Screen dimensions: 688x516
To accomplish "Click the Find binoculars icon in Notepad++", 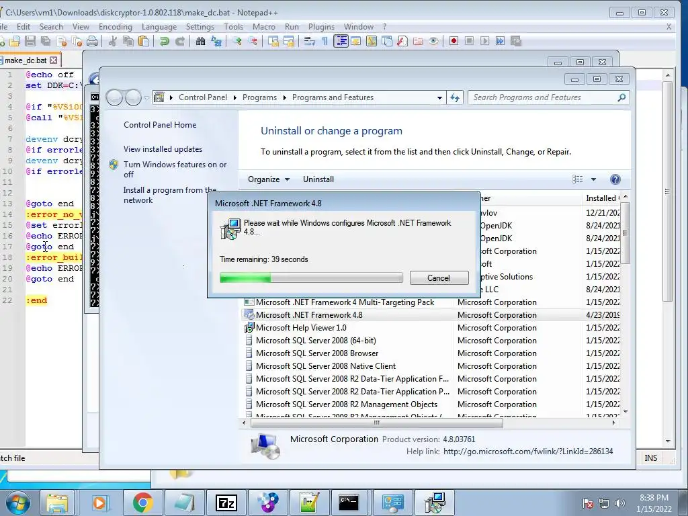I will [200, 41].
